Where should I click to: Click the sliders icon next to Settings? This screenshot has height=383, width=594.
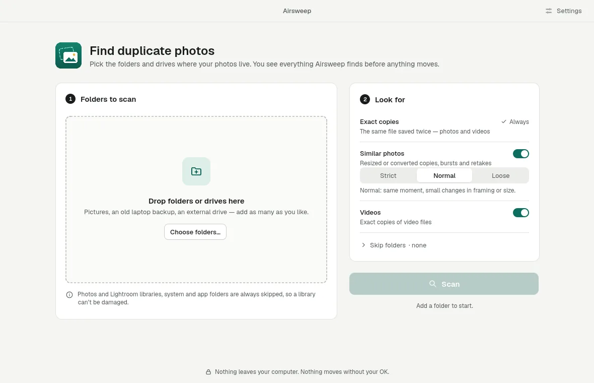pyautogui.click(x=549, y=11)
